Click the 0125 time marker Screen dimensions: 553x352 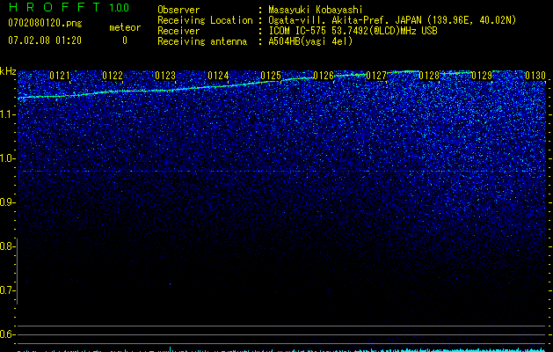[271, 76]
